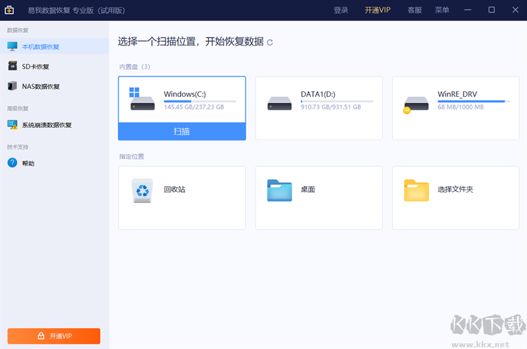
Task: Maximize the application window
Action: pyautogui.click(x=491, y=10)
